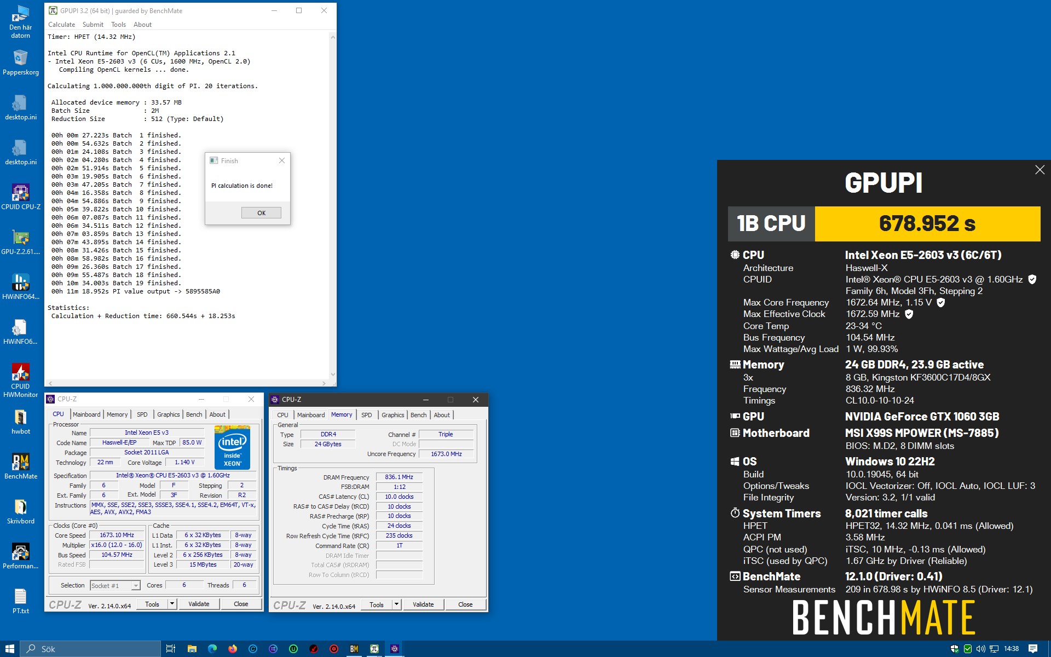Image resolution: width=1051 pixels, height=657 pixels.
Task: Open the Windows Security tray icon
Action: [x=955, y=649]
